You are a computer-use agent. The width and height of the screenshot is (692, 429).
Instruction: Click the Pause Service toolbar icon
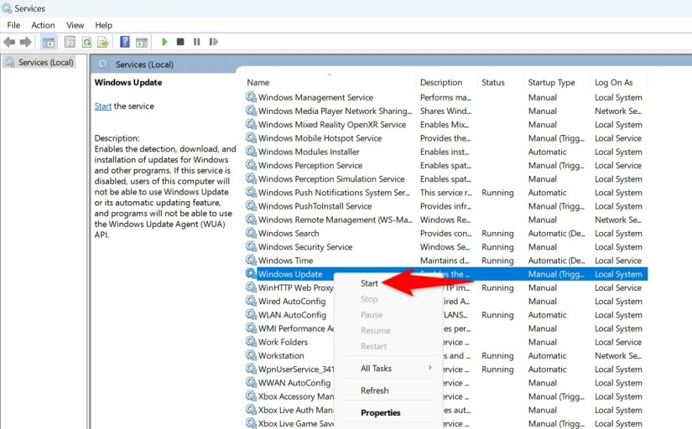click(197, 42)
